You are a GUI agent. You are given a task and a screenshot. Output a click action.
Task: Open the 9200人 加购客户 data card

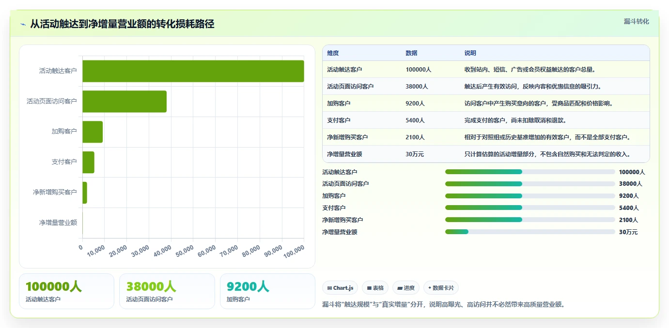click(x=267, y=291)
